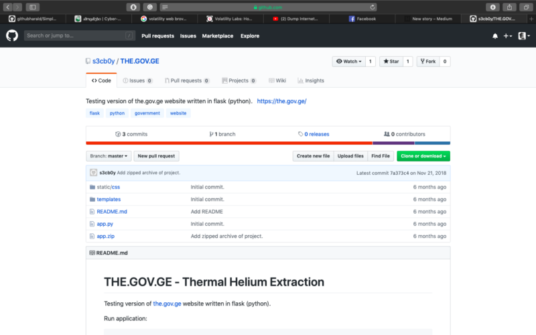Open the s3cb0y commit author avatar
Viewport: 536px width, 335px height.
pyautogui.click(x=93, y=173)
